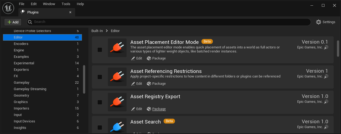Click the category list vertical scrollbar
The height and width of the screenshot is (134, 341).
84,79
